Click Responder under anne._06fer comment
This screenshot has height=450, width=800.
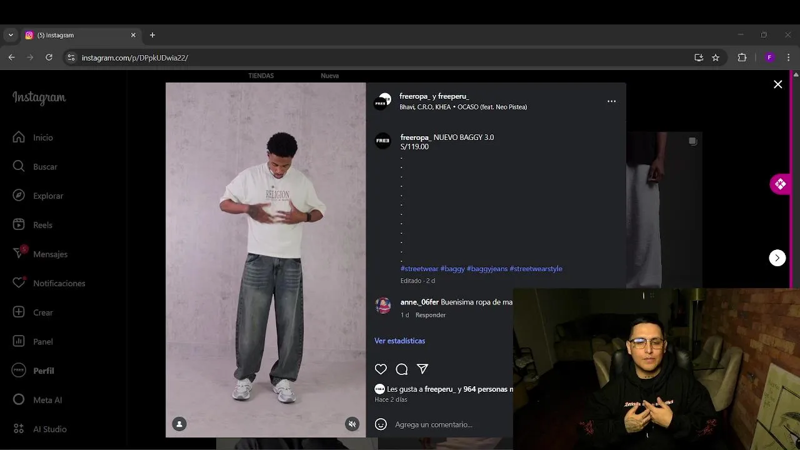(431, 315)
